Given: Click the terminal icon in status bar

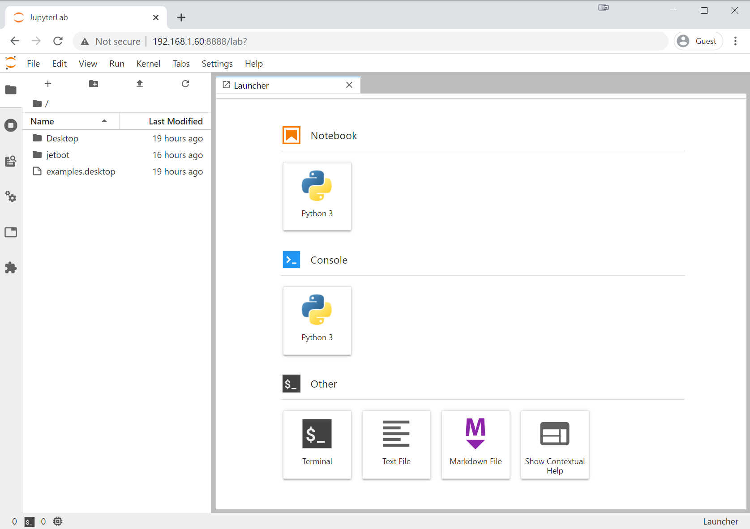Looking at the screenshot, I should click(29, 522).
